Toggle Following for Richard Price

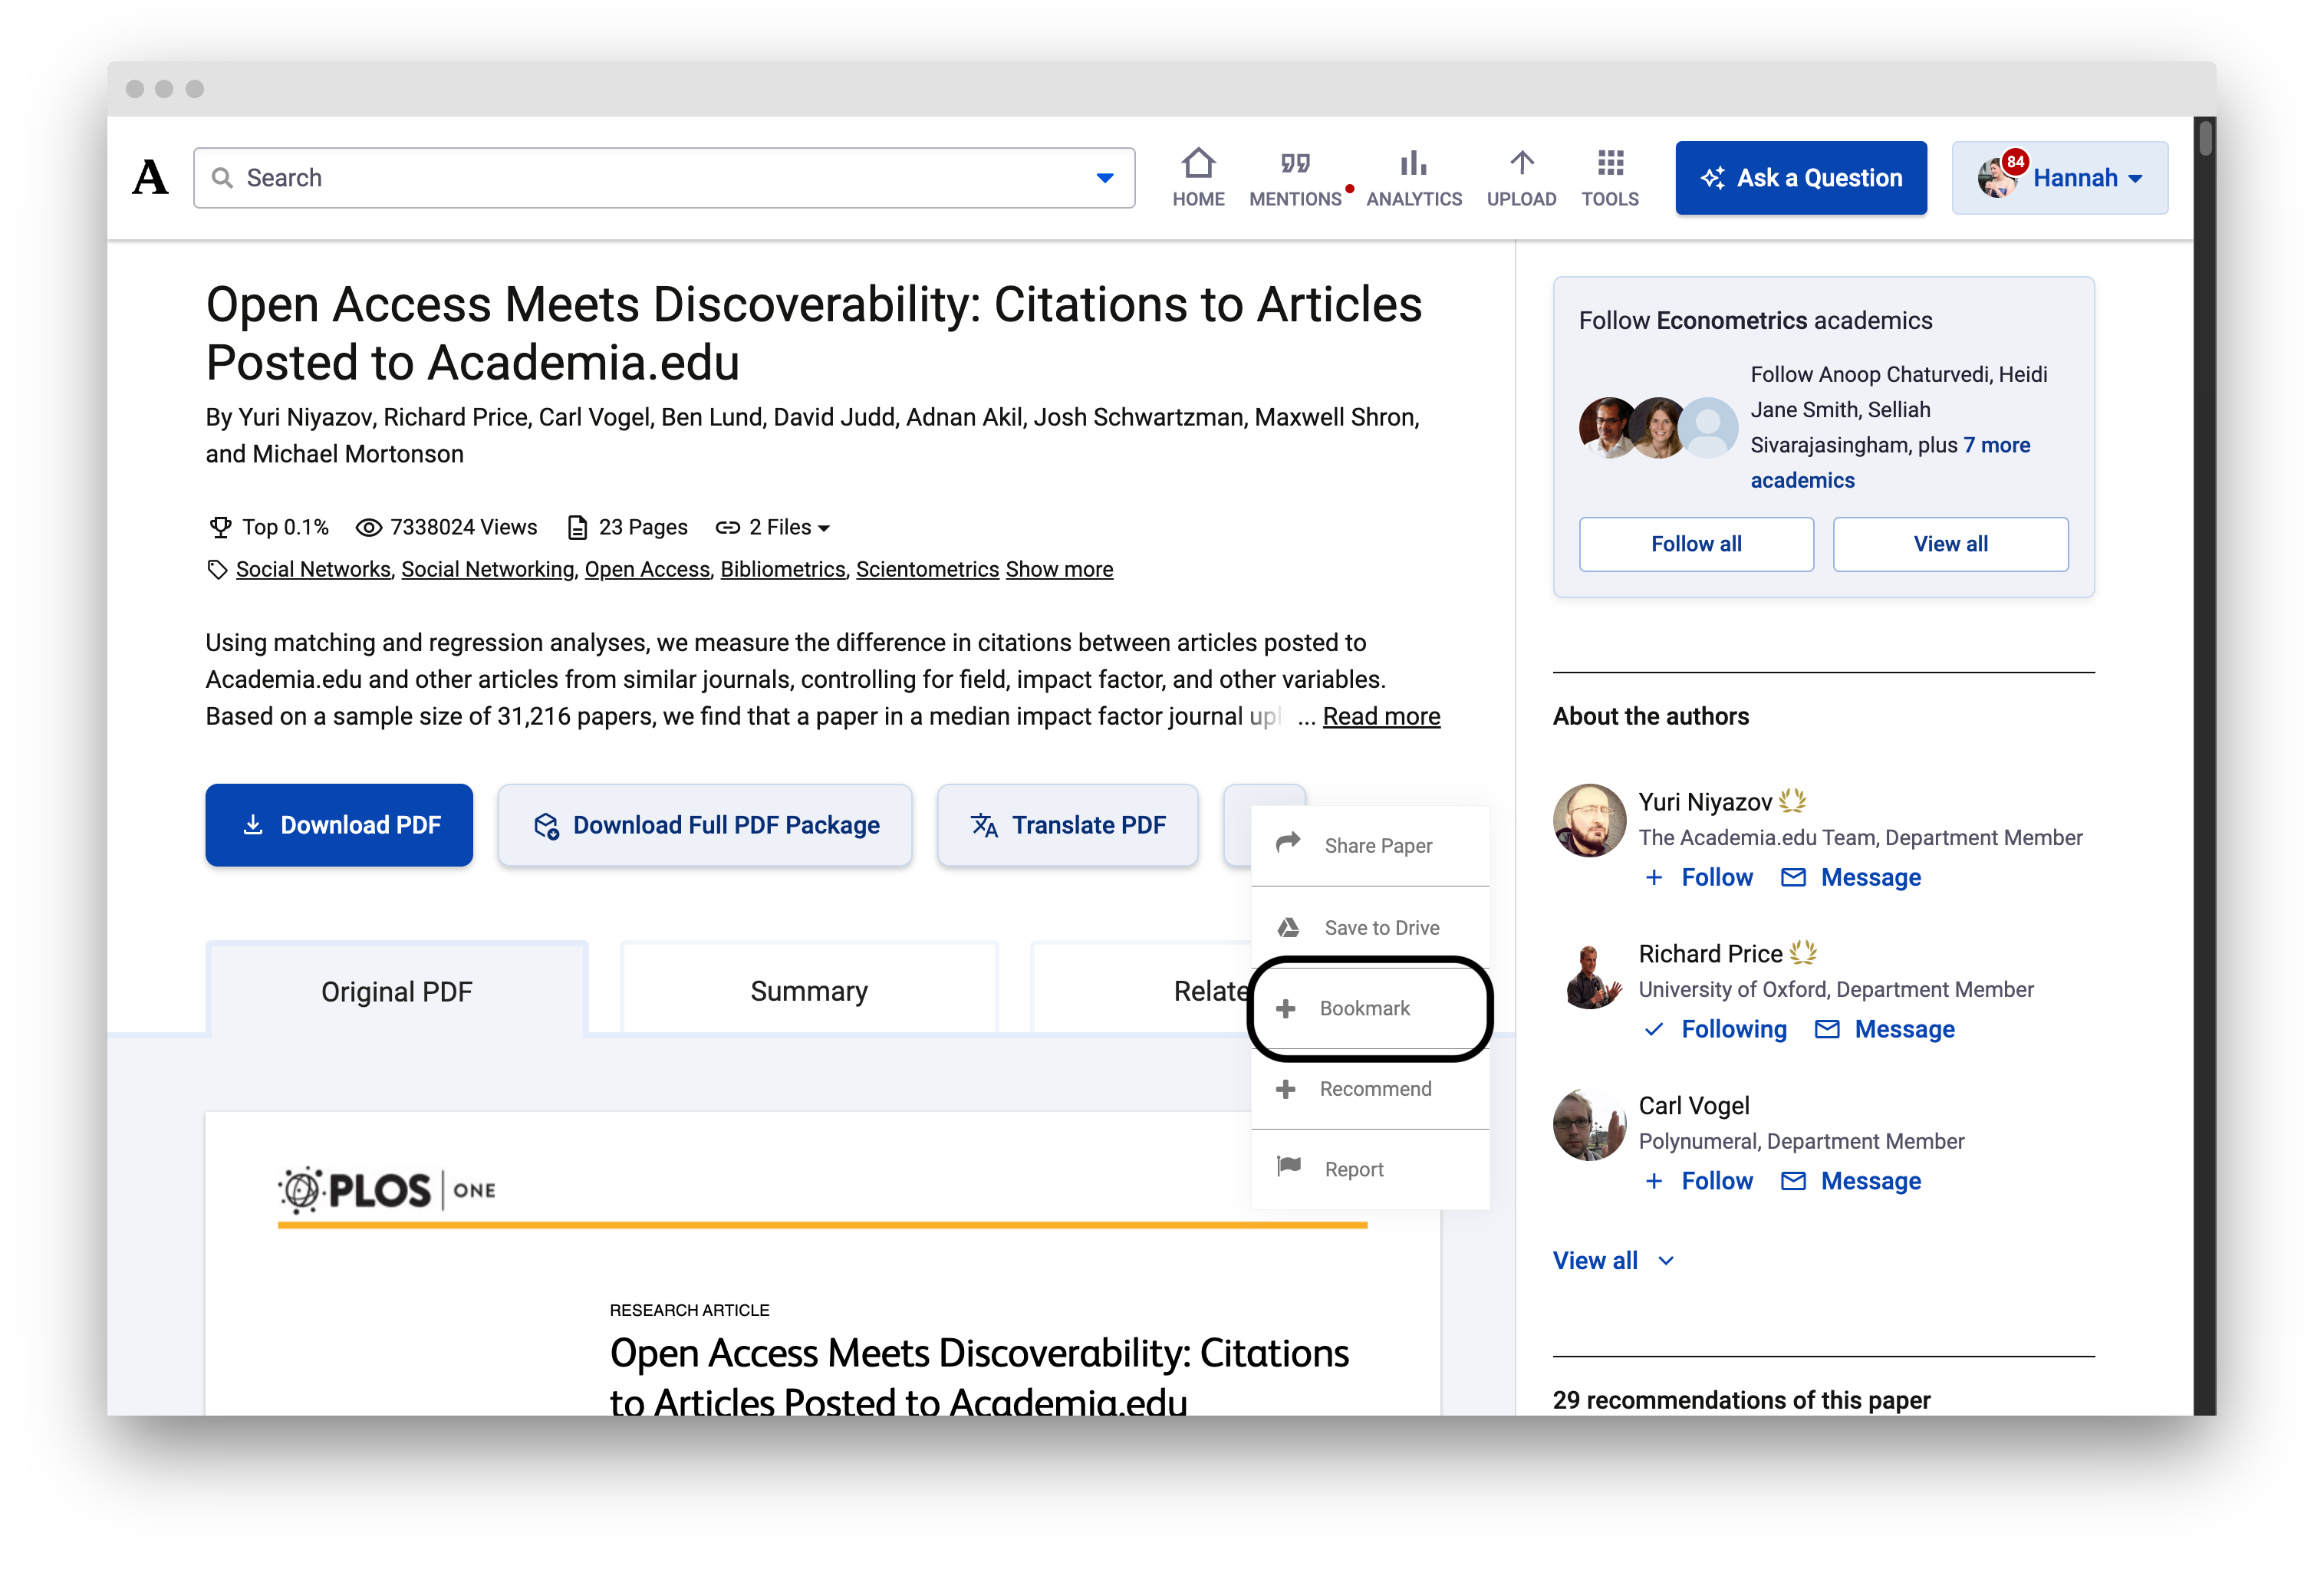1715,1029
